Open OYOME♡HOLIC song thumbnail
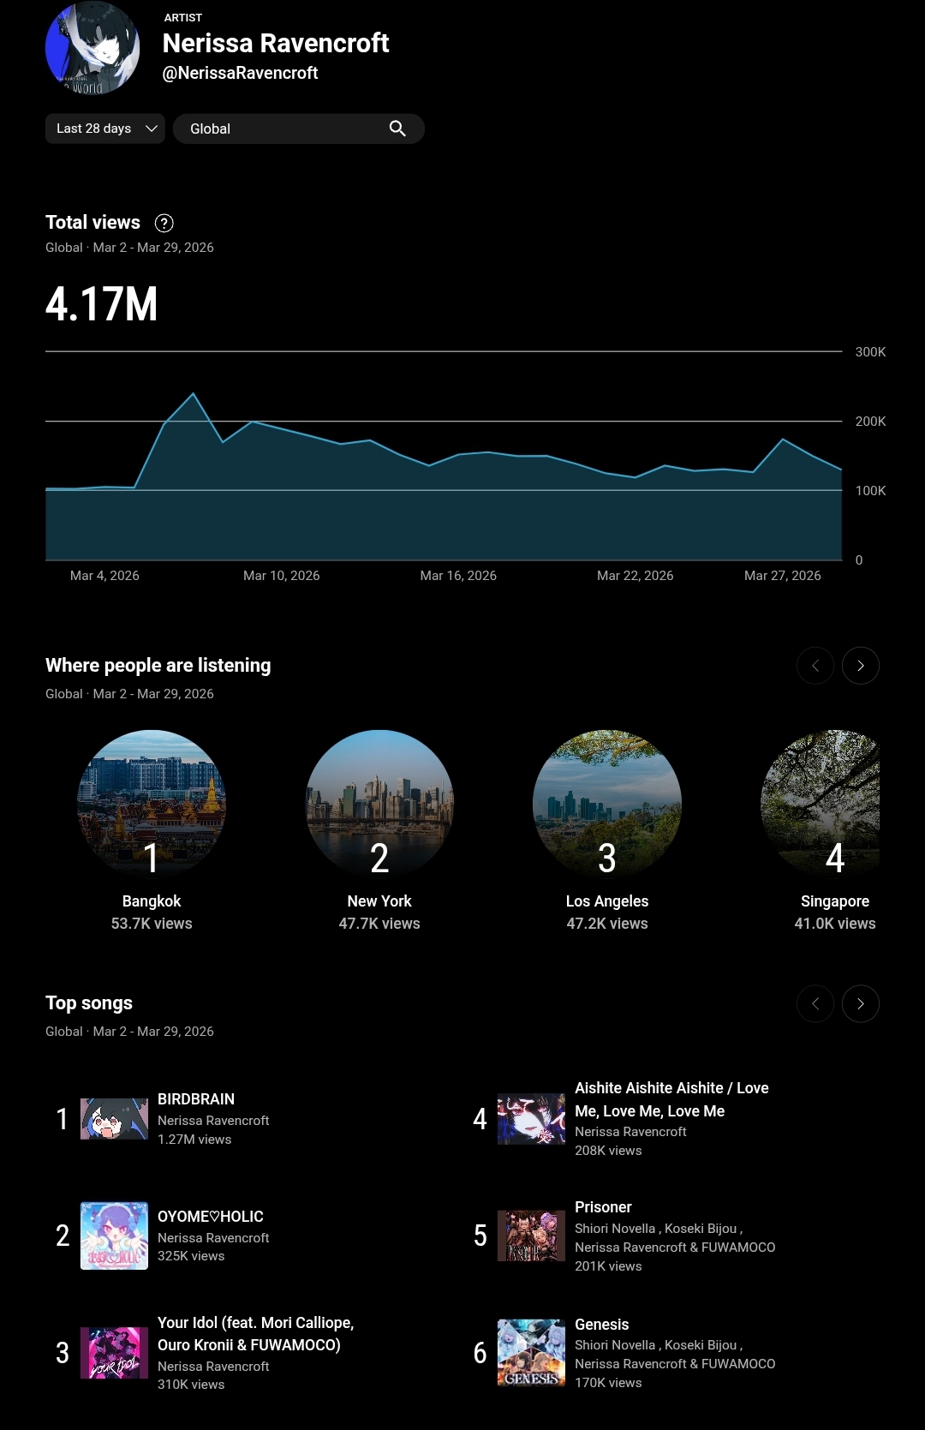Viewport: 925px width, 1430px height. [x=114, y=1236]
